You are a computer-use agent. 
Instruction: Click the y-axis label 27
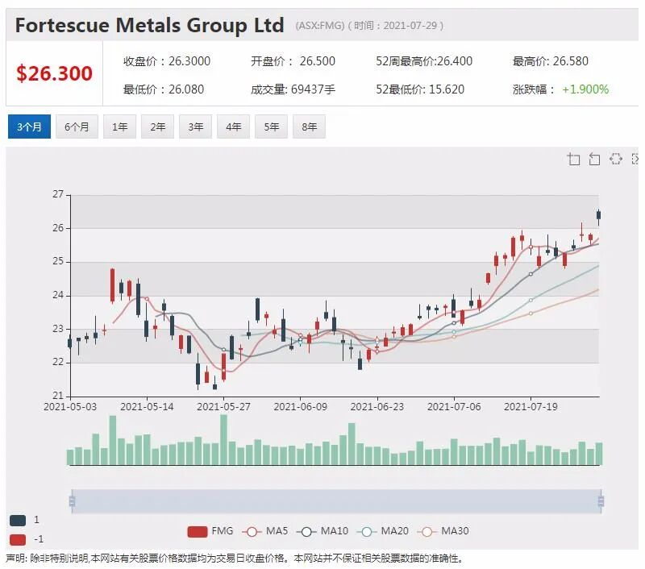coord(58,194)
